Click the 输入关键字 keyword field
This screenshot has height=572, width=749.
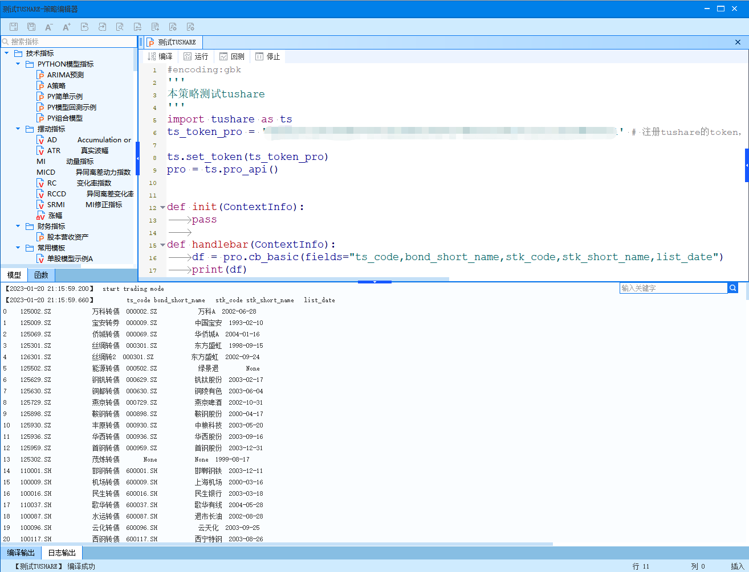point(674,288)
